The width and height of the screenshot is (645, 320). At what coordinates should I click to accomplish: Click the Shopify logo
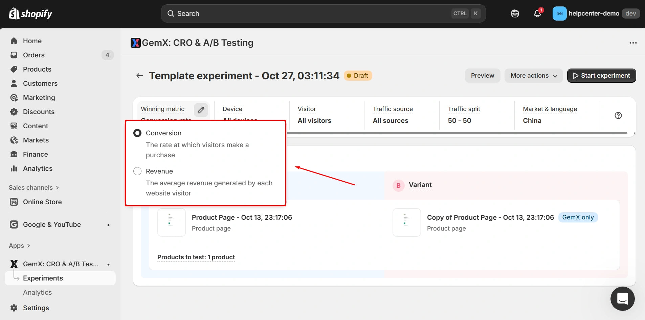(x=30, y=14)
